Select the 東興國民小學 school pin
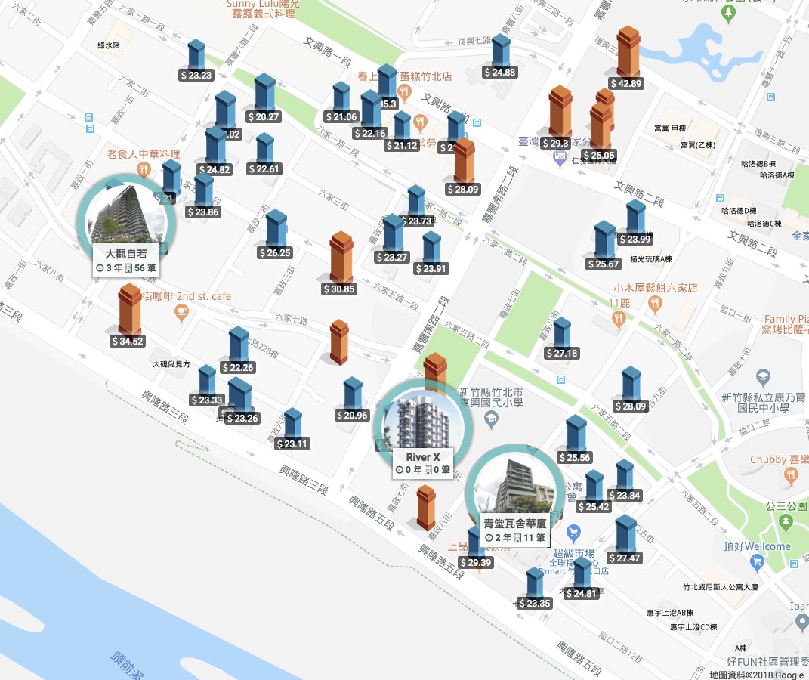 pos(491,419)
